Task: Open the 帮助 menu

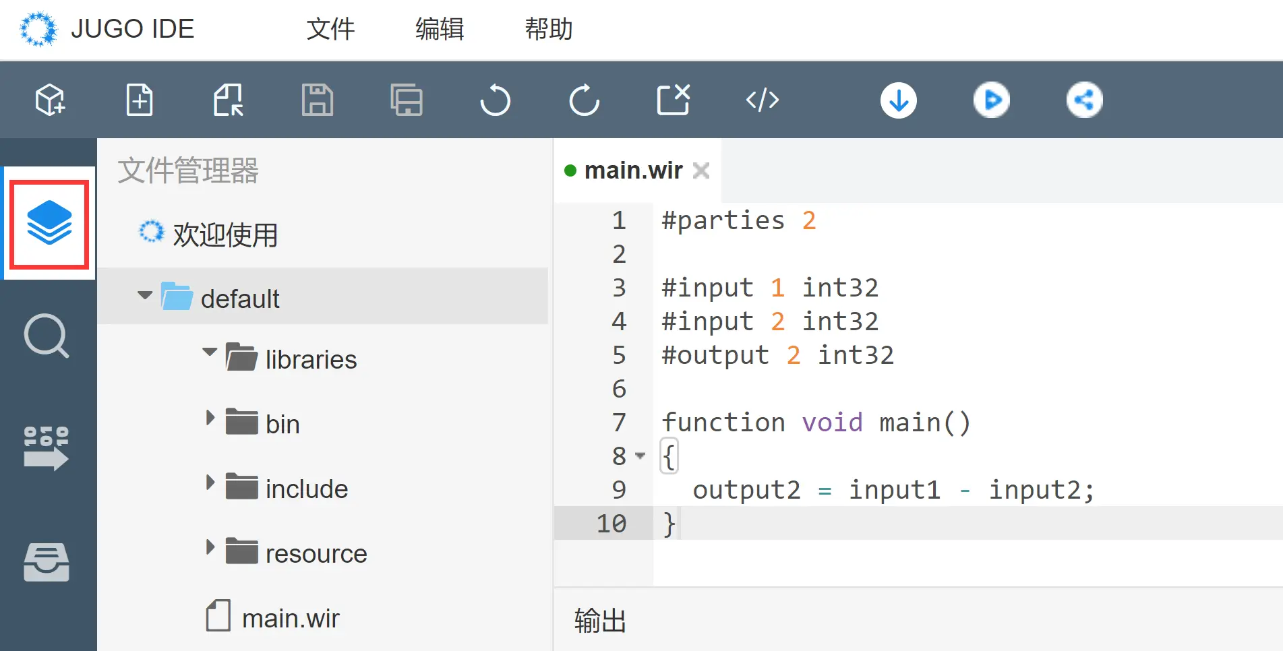Action: tap(549, 29)
